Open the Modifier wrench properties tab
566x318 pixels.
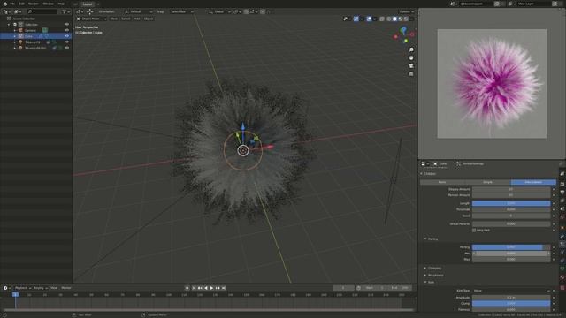(x=562, y=236)
